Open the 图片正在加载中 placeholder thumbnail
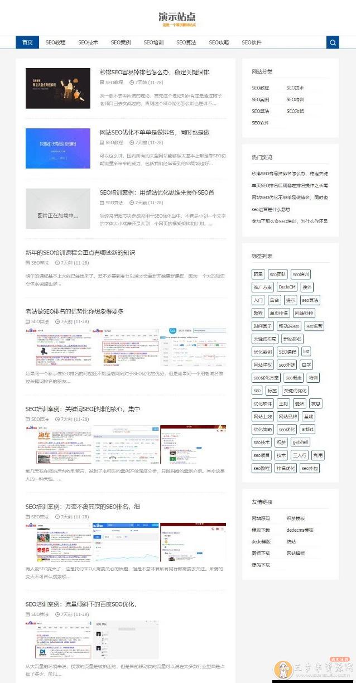 (58, 209)
